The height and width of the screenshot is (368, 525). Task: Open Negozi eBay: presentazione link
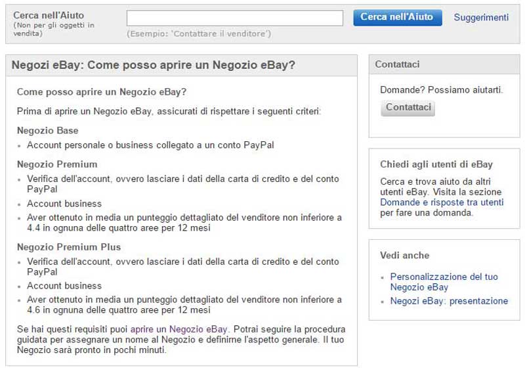[449, 301]
